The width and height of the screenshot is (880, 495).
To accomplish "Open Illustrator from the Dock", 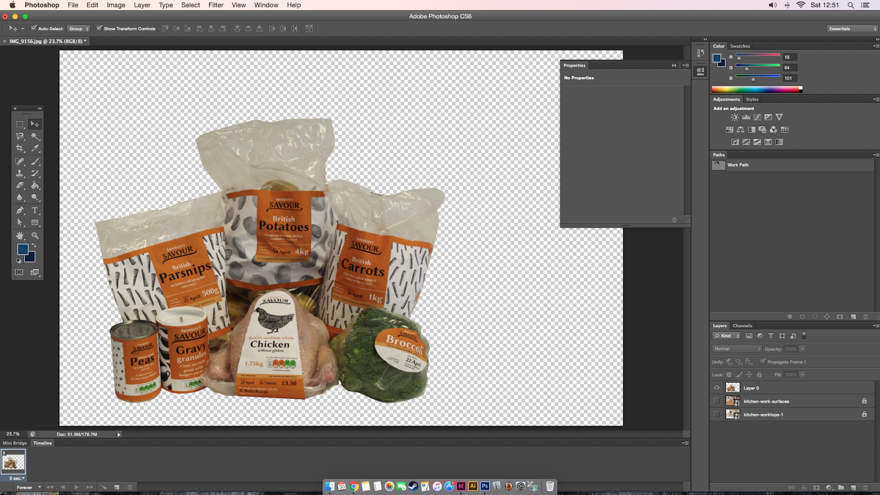I will [472, 486].
